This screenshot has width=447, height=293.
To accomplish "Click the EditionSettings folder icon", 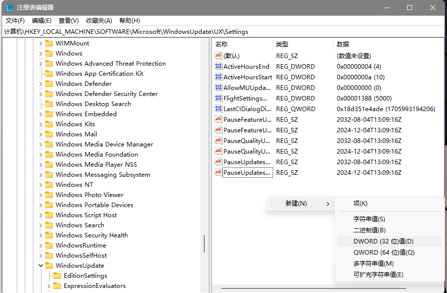I will click(57, 276).
